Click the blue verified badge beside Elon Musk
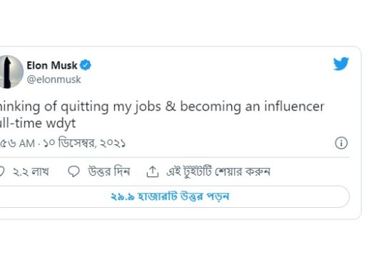 coord(86,65)
